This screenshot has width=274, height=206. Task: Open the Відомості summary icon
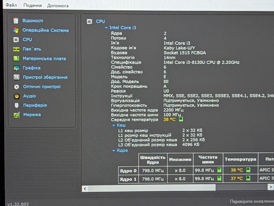[x=16, y=21]
